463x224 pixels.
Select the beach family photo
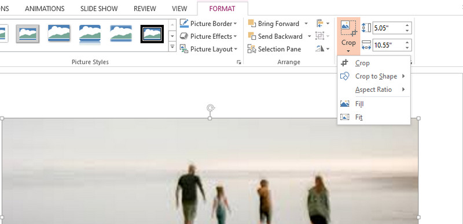tap(210, 171)
